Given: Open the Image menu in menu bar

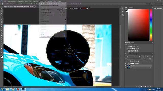Looking at the screenshot, I should (20, 1).
